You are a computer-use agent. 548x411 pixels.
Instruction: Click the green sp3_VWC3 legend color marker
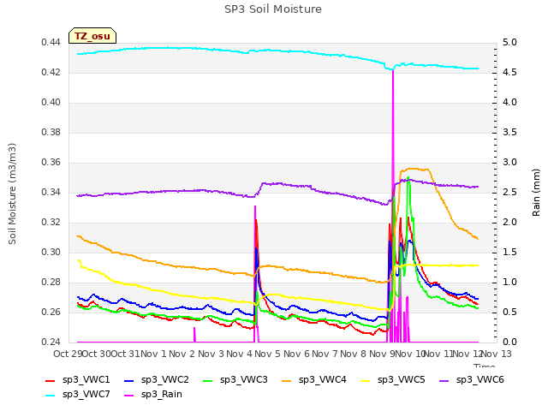click(x=208, y=381)
